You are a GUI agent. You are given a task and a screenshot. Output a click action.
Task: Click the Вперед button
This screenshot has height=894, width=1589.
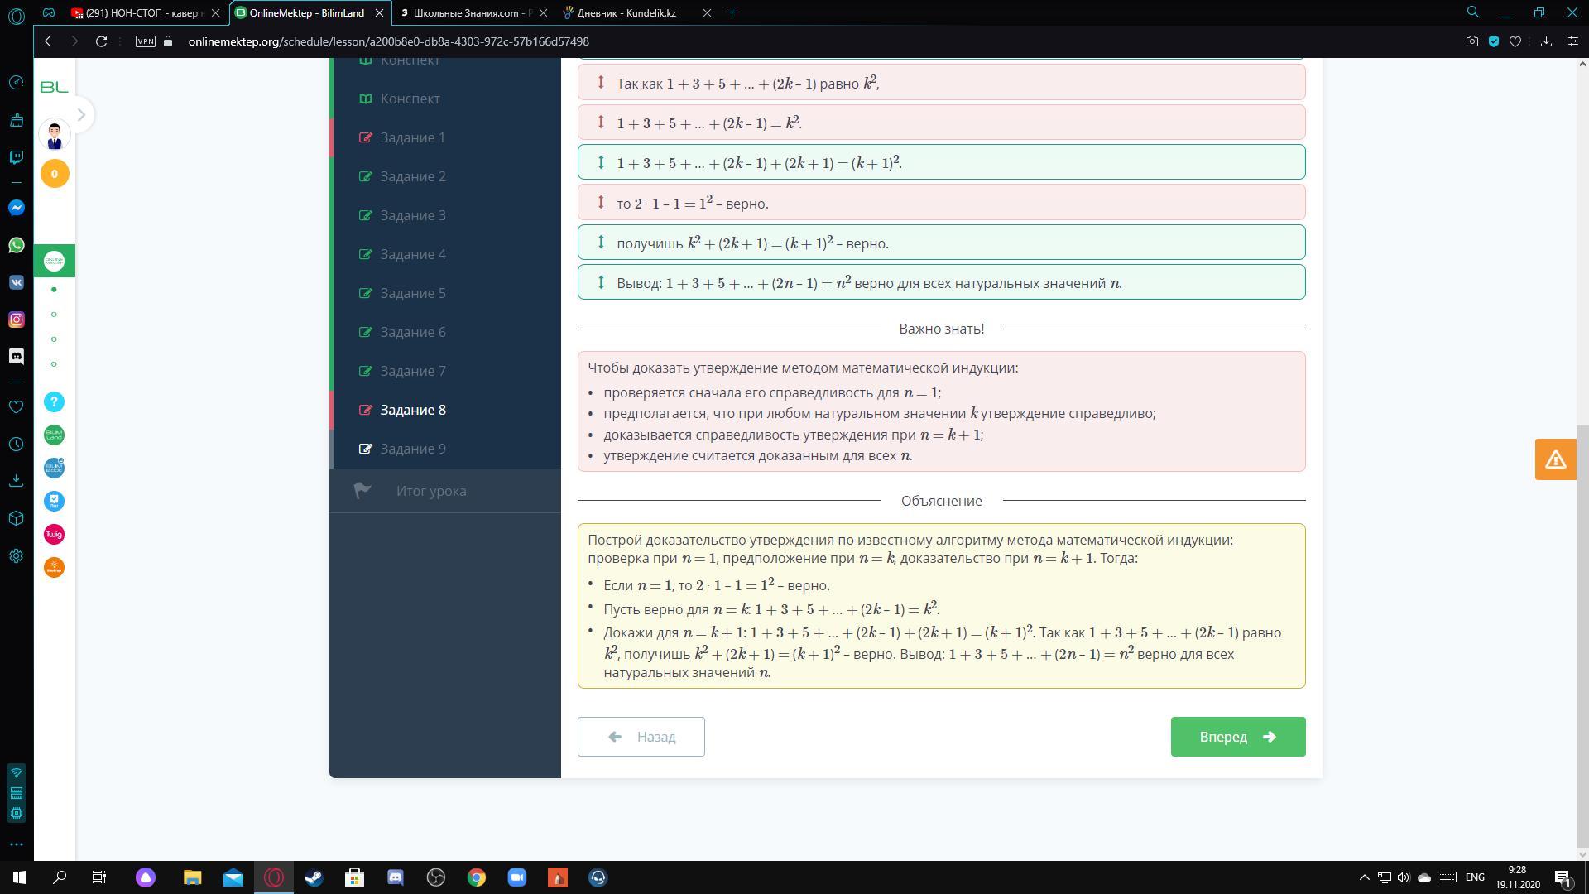point(1237,737)
